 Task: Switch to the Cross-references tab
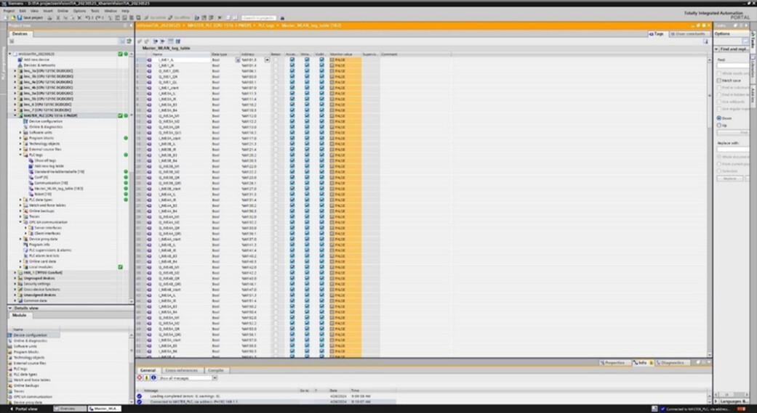[182, 370]
